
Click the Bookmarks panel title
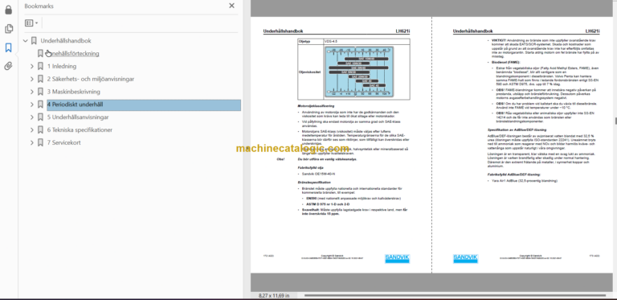[39, 6]
